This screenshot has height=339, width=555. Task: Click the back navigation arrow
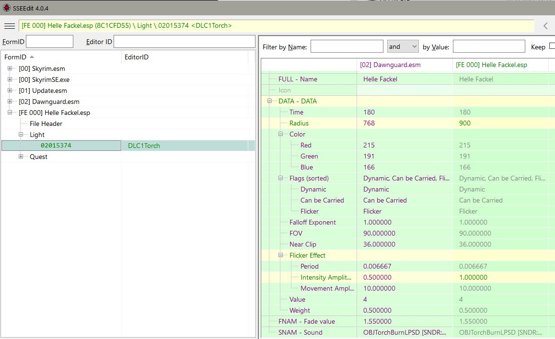[x=545, y=26]
